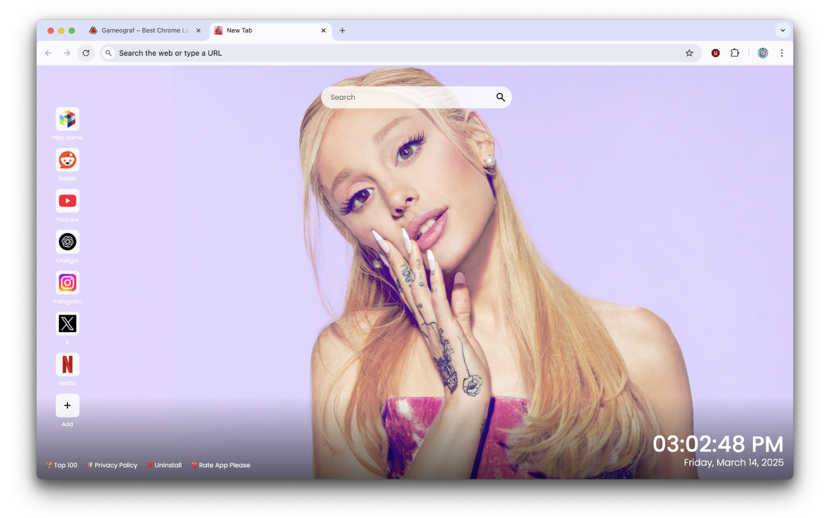Click the Add shortcut plus icon

click(67, 405)
